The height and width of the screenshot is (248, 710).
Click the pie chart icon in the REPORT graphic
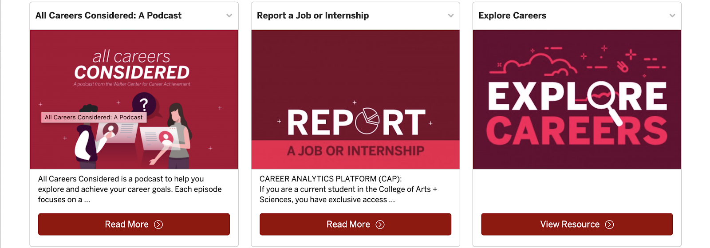pos(367,121)
